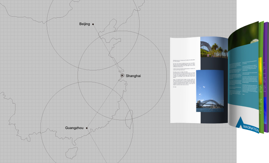Select the Shanghai target marker
Screen dimensions: 269x163
122,76
